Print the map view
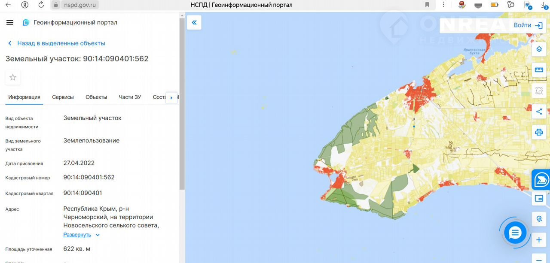The width and height of the screenshot is (550, 263). (x=539, y=132)
